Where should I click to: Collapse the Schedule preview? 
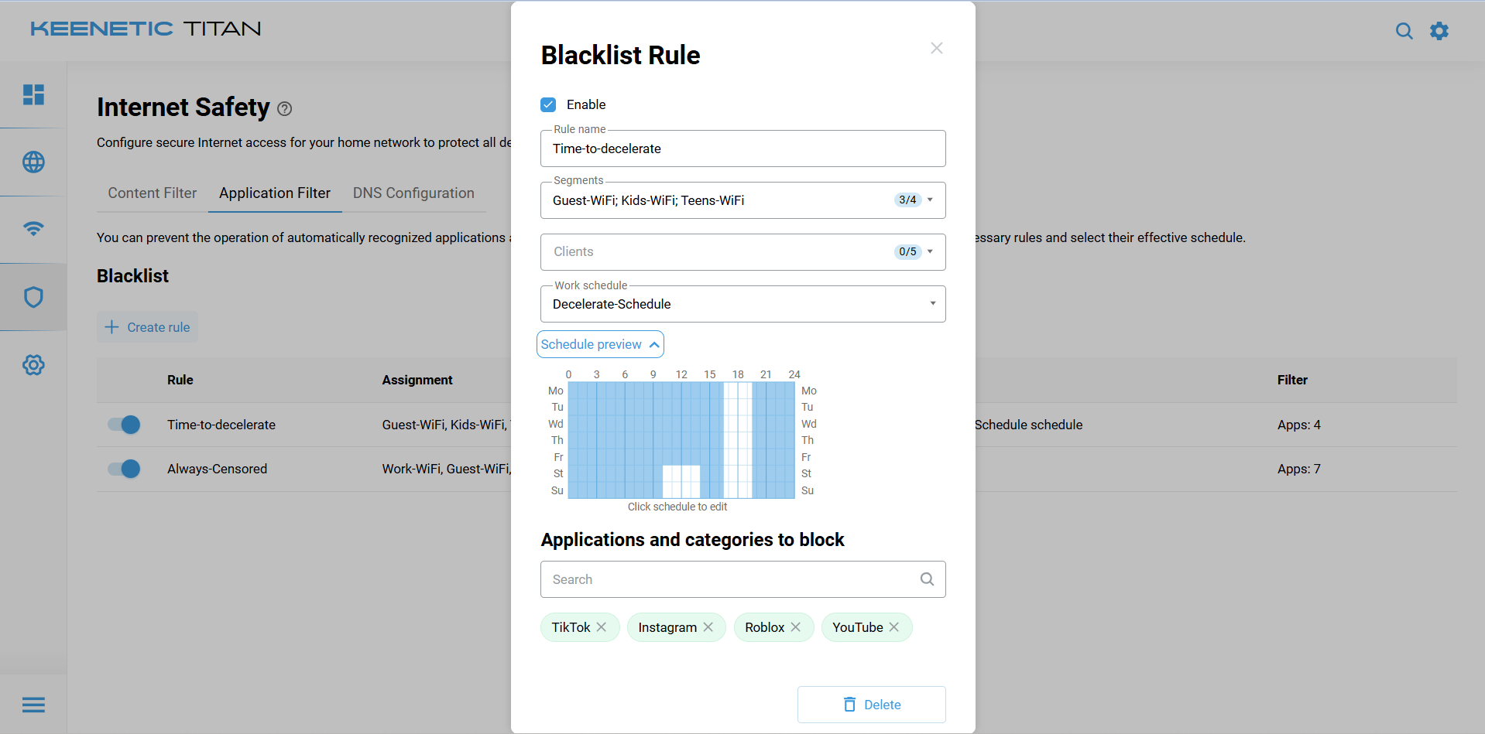[x=600, y=344]
